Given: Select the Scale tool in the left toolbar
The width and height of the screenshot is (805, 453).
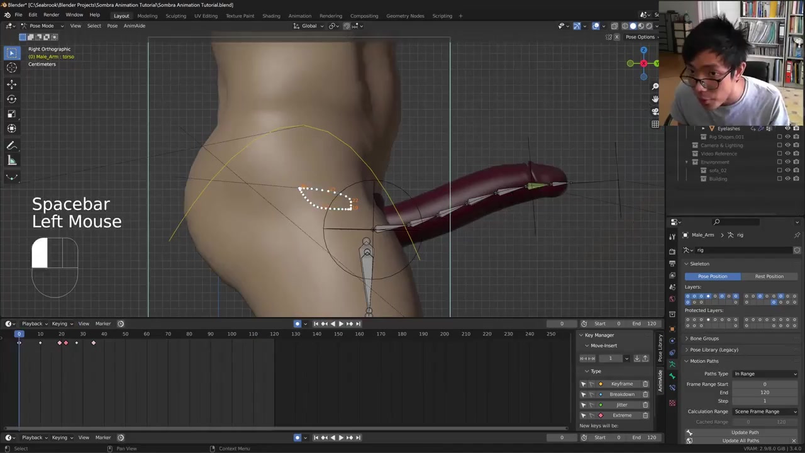Looking at the screenshot, I should tap(11, 114).
